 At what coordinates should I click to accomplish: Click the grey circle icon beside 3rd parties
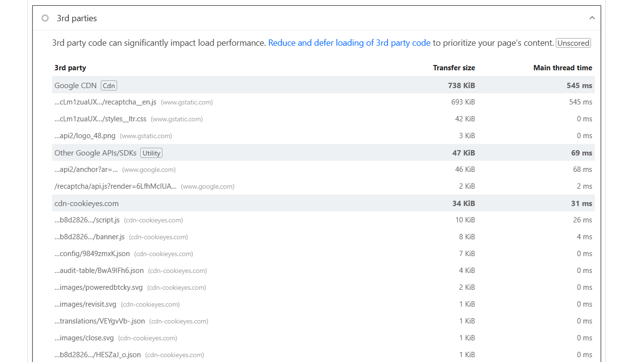pos(45,18)
